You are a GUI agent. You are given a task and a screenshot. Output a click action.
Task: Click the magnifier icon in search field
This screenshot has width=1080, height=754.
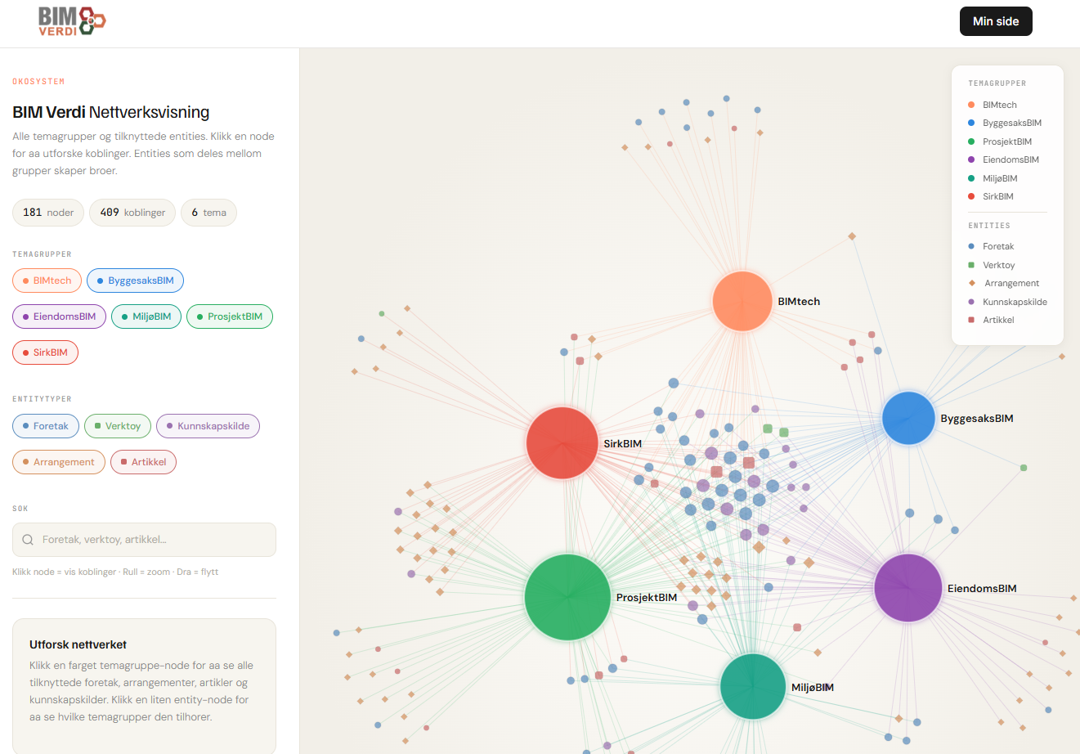coord(28,540)
